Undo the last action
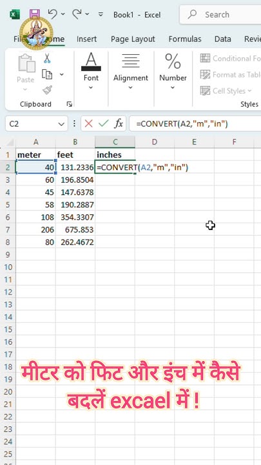This screenshot has width=261, height=465. (52, 14)
